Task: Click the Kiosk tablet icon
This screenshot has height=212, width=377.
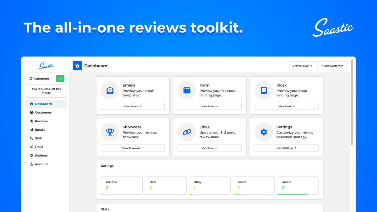Action: (264, 90)
